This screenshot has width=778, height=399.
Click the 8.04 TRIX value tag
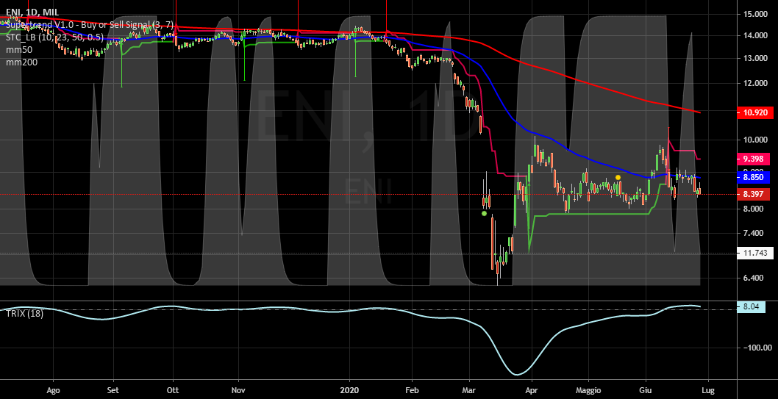[x=752, y=307]
